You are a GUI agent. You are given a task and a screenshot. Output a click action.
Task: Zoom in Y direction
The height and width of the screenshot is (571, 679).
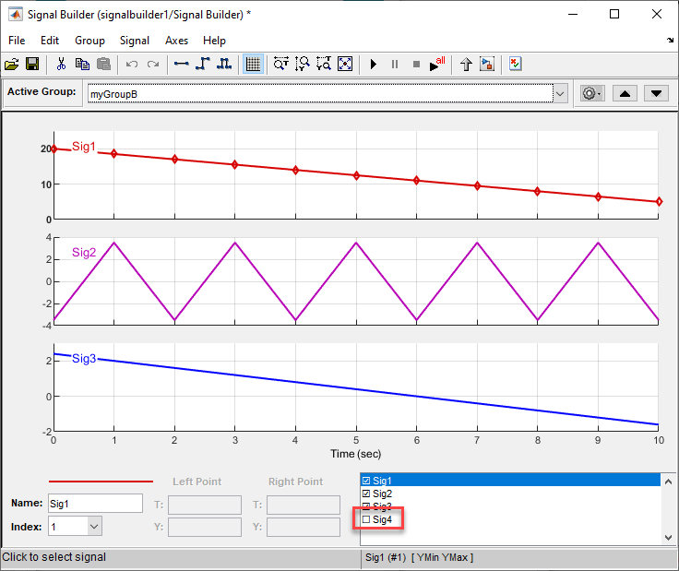coord(303,65)
